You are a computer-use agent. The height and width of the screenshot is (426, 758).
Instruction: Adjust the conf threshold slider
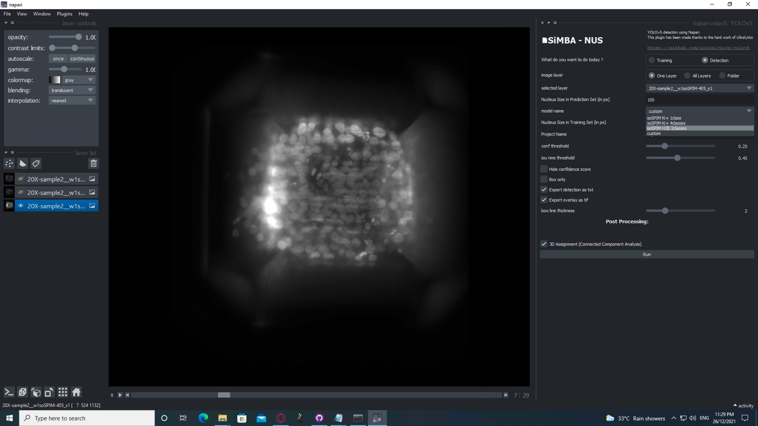(665, 146)
